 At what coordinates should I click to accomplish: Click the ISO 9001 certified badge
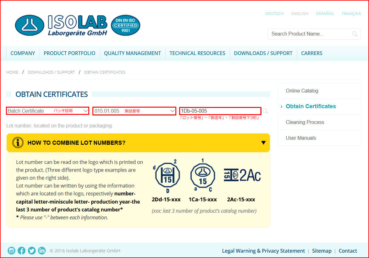coord(125,25)
